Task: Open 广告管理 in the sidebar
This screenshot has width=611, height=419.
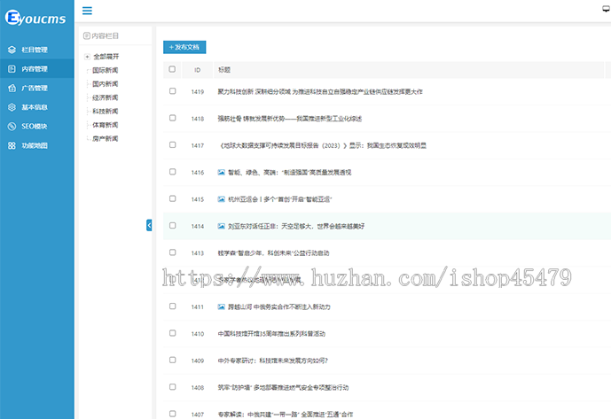Action: 37,88
